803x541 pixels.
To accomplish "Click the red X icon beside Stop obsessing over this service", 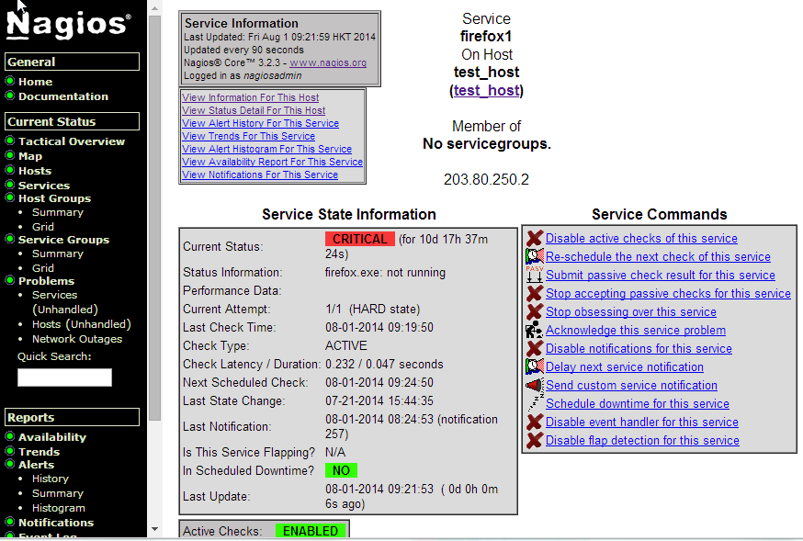I will pyautogui.click(x=535, y=311).
